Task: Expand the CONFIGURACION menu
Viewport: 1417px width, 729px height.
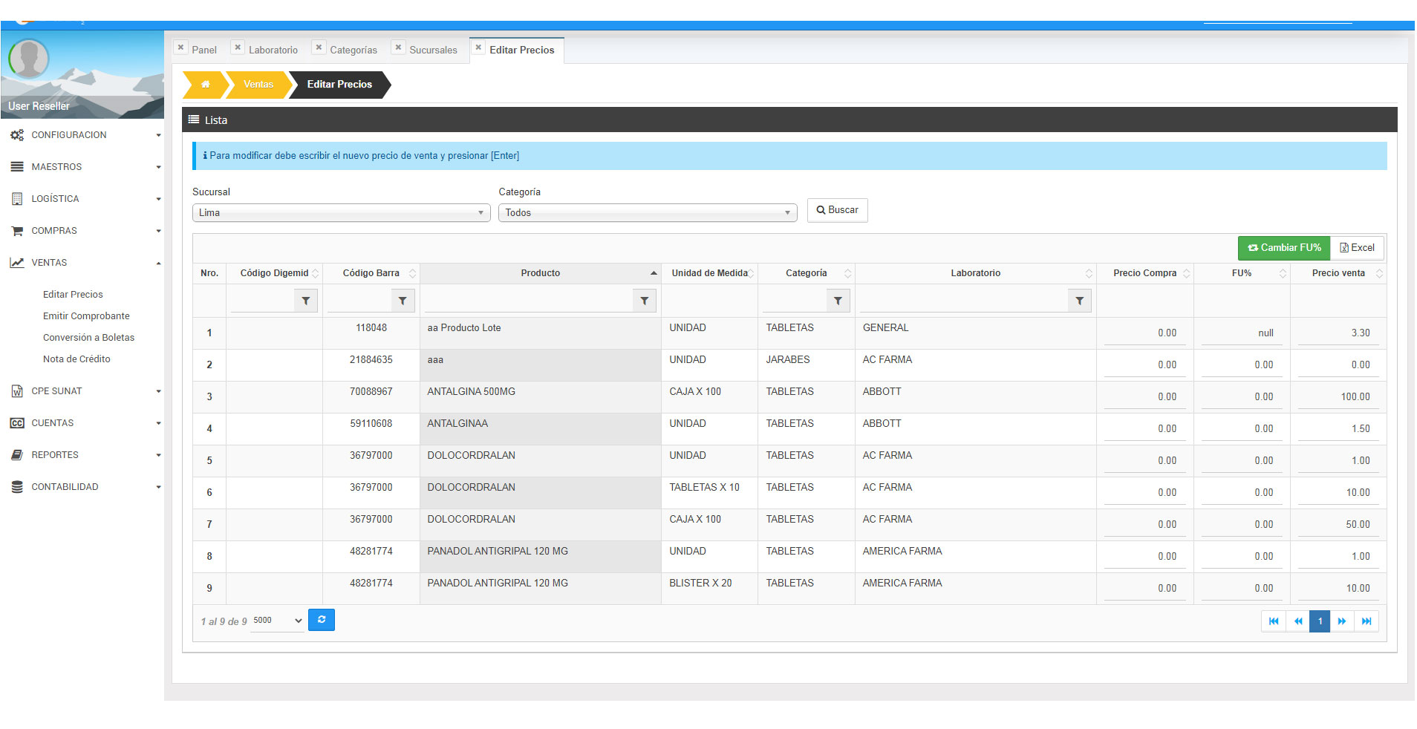Action: [82, 135]
